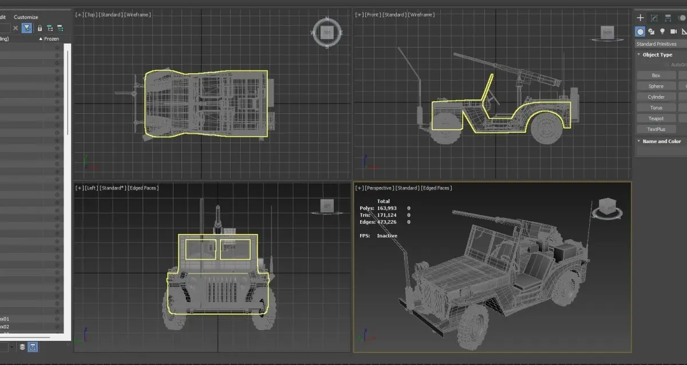Click the Cylinder primitive button

click(x=656, y=97)
